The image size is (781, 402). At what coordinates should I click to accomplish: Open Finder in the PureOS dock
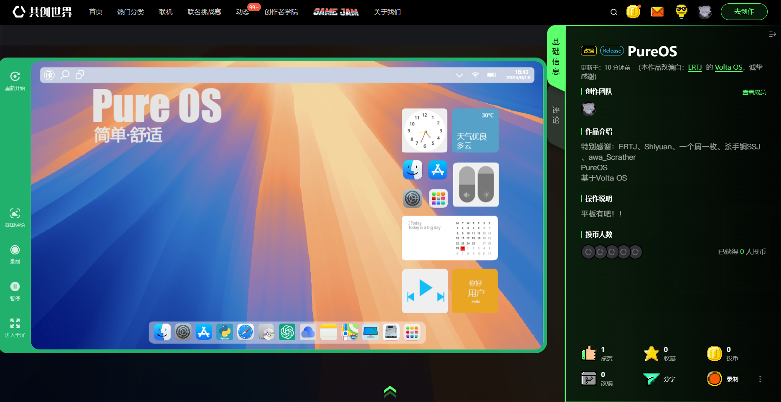(162, 332)
